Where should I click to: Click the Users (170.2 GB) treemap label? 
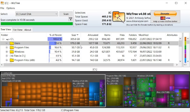(8, 76)
